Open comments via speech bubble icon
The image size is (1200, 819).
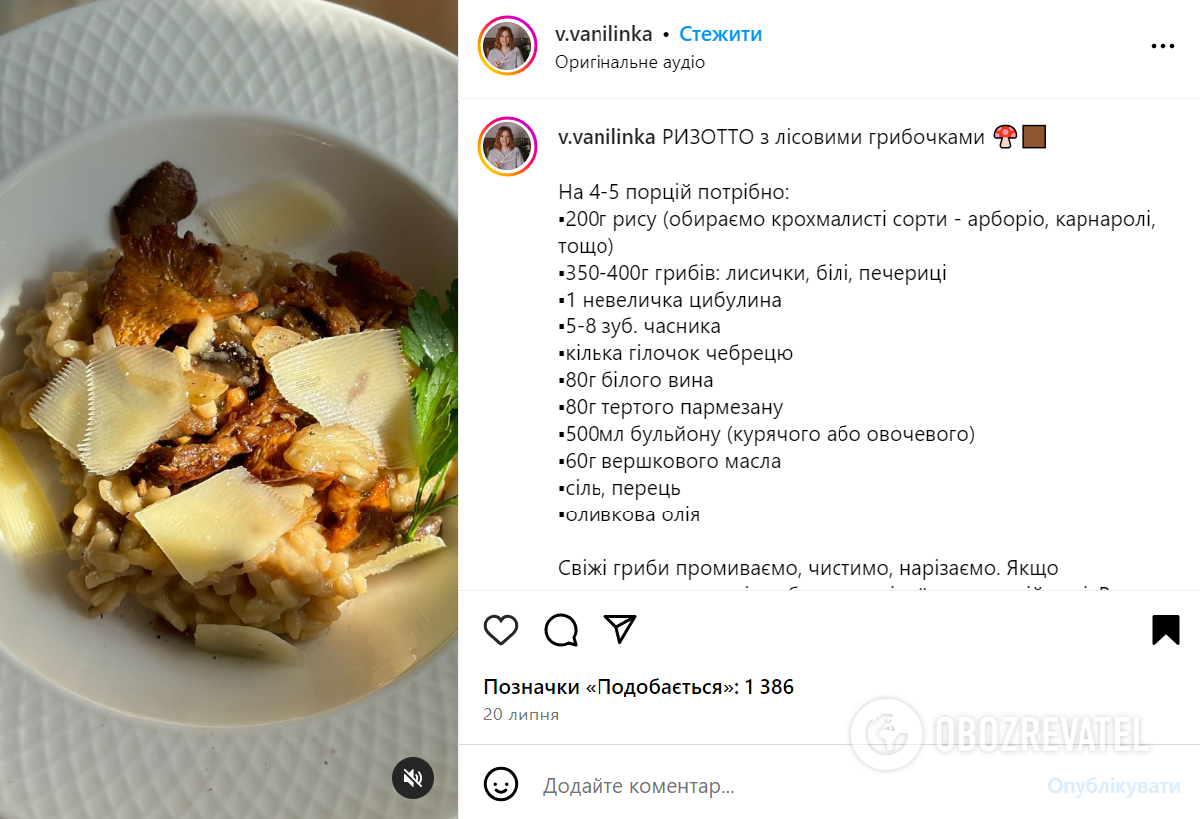pyautogui.click(x=562, y=630)
